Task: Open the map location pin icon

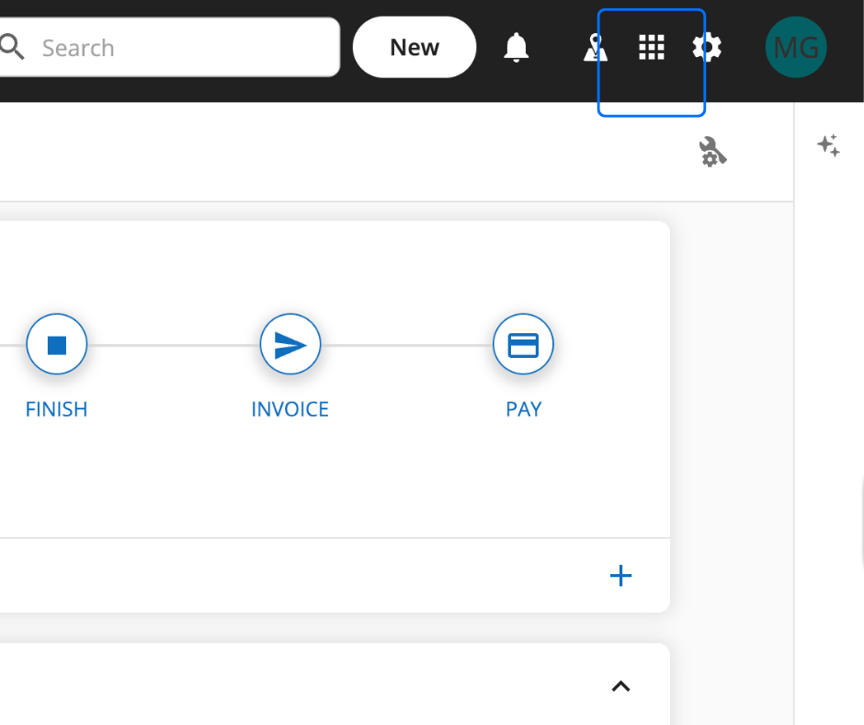Action: (x=596, y=48)
